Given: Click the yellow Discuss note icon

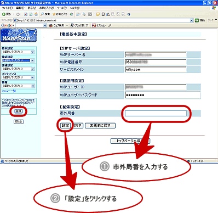Looking at the screenshot, I should tap(98, 14).
